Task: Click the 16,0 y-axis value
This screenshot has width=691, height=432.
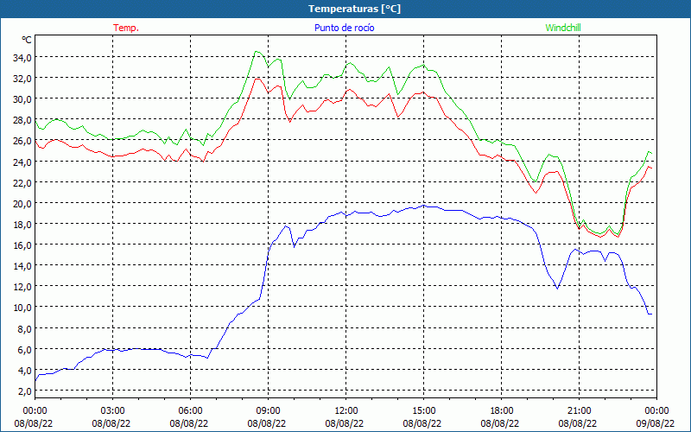Action: coord(22,245)
